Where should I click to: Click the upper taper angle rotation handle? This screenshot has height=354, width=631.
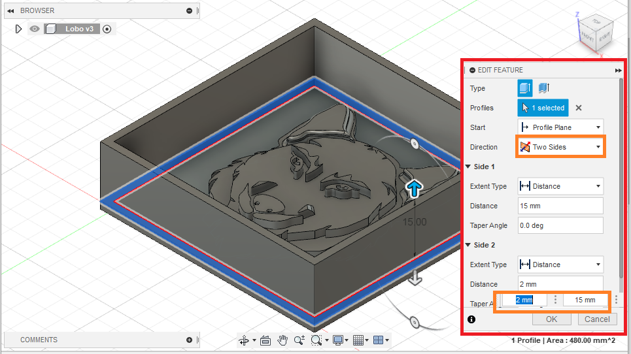pyautogui.click(x=415, y=144)
